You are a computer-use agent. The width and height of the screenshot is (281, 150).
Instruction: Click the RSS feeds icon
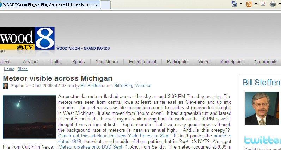[x=249, y=4]
